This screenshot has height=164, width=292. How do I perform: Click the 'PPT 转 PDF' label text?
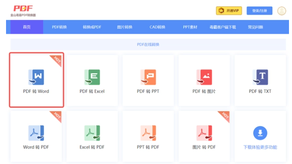click(148, 147)
